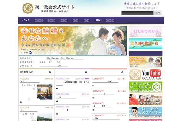Click the arrow icon under the 2014.6.6 INFORMATION entry
This screenshot has width=182, height=121.
tap(57, 101)
